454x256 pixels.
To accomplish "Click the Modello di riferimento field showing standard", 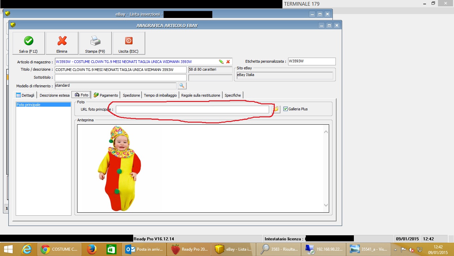I will tap(116, 86).
